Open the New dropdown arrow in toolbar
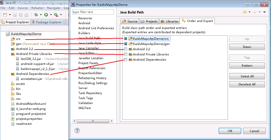Screen dimensions: 271x140 point(10,15)
